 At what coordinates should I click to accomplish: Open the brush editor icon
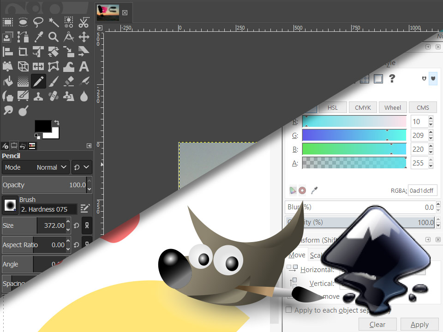tap(85, 208)
